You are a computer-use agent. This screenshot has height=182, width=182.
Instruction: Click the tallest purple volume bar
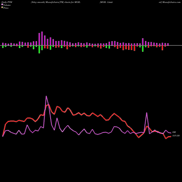tap(42, 39)
